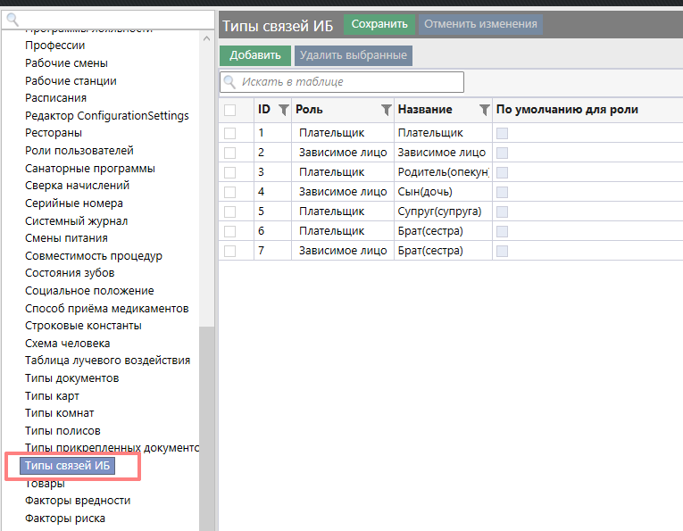Click the green Добавить button
The height and width of the screenshot is (531, 683).
coord(255,55)
